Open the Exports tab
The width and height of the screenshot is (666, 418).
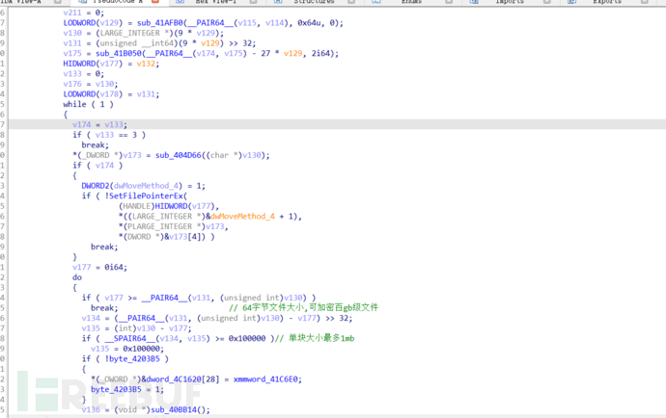pos(607,3)
